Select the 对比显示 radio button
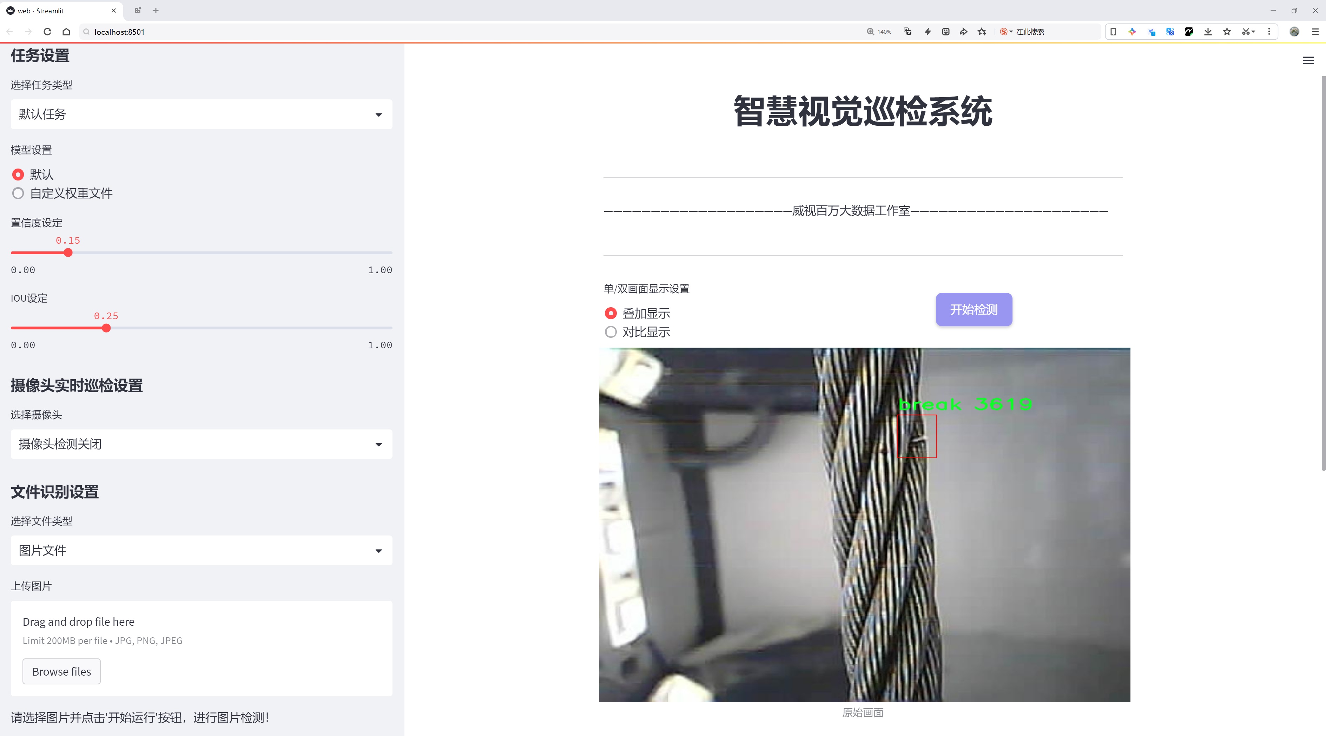 (611, 332)
